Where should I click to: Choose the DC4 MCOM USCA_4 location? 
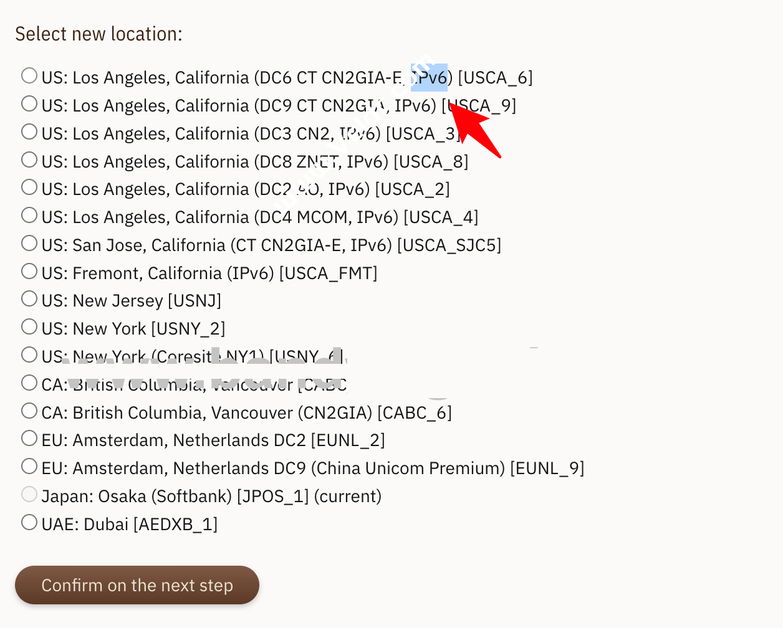click(x=29, y=215)
